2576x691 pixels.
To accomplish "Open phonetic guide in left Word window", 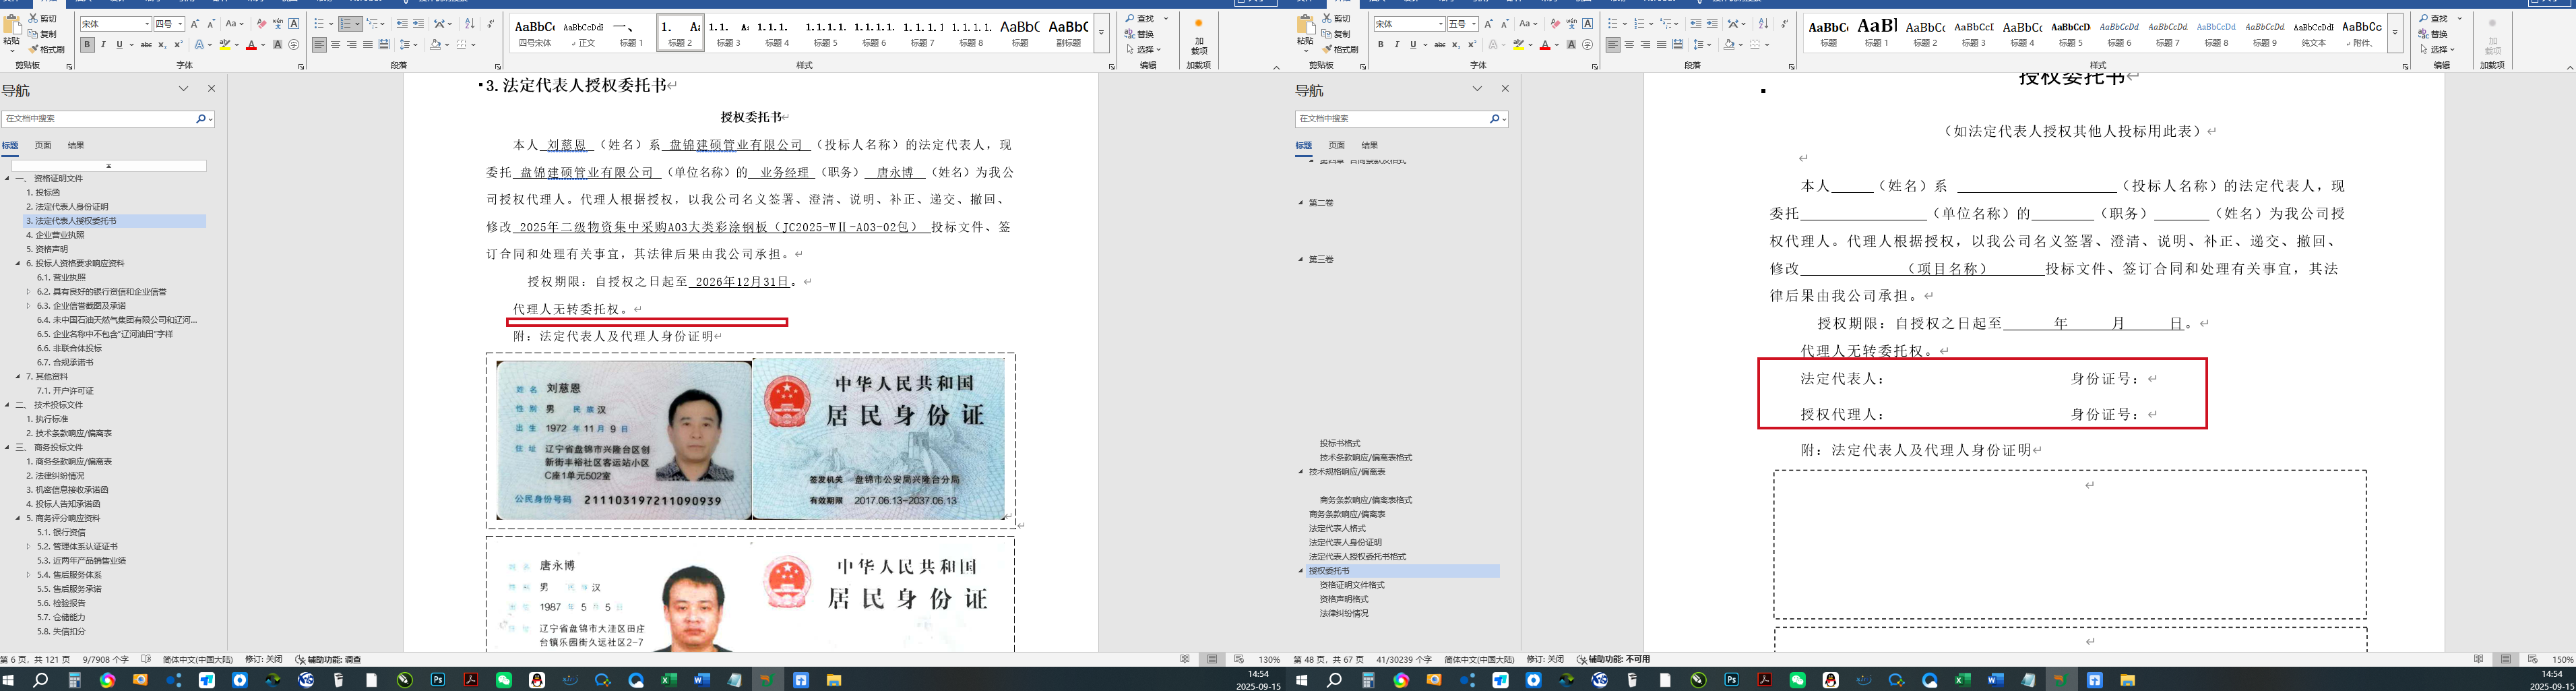I will coord(277,24).
